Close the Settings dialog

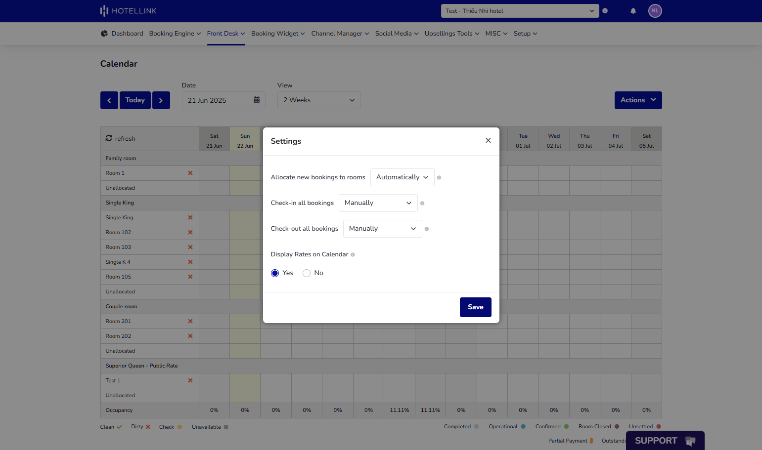coord(488,140)
